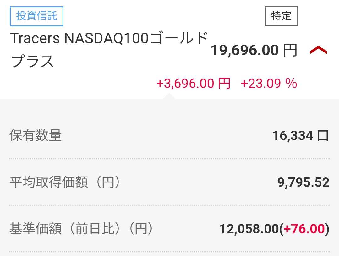Tap the 投資信託 category badge

37,16
